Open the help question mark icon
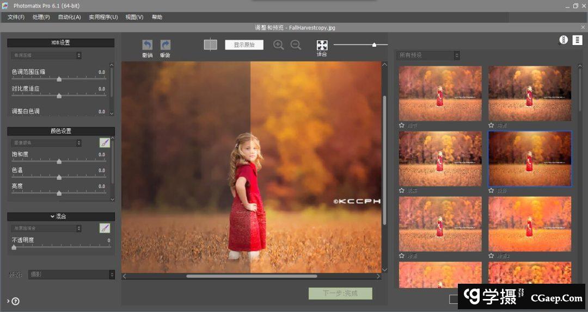Viewport: 588px width, 312px height. click(x=15, y=301)
